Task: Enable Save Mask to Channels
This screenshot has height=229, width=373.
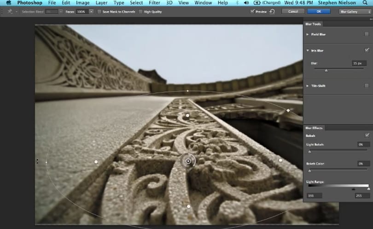Action: coord(99,11)
